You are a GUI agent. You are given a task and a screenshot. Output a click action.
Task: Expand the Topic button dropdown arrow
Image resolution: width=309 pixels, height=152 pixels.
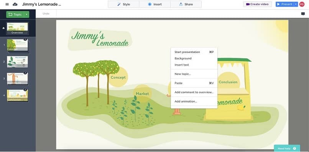click(26, 14)
